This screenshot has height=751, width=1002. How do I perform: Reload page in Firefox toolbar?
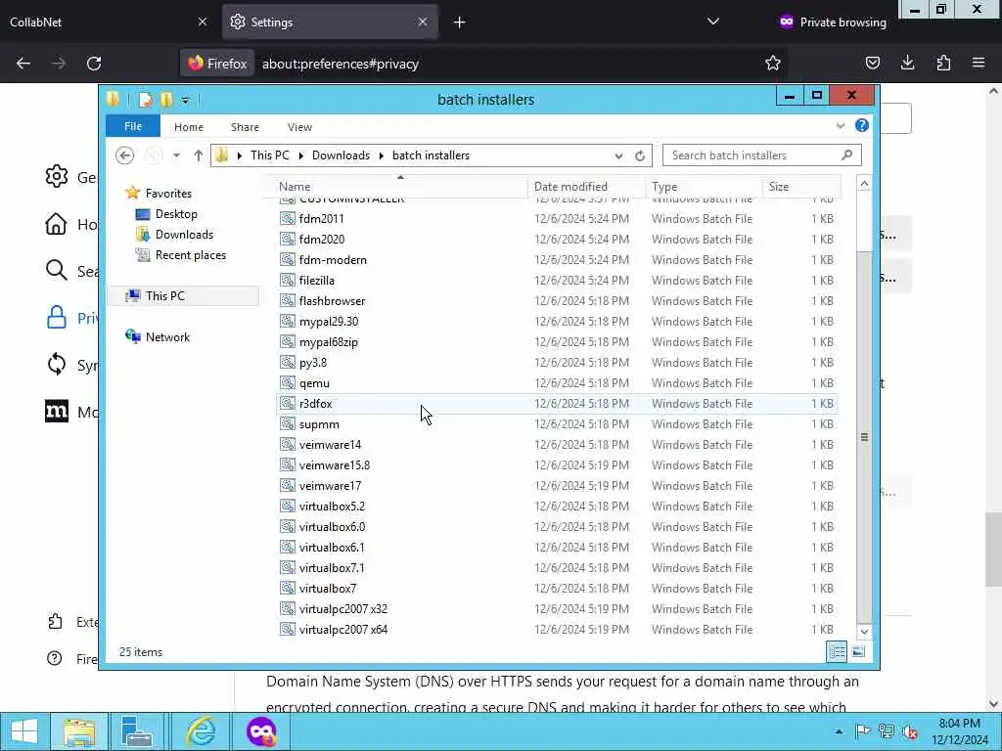pyautogui.click(x=94, y=64)
